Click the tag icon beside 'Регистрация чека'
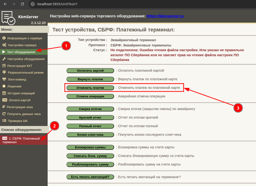 (4, 107)
